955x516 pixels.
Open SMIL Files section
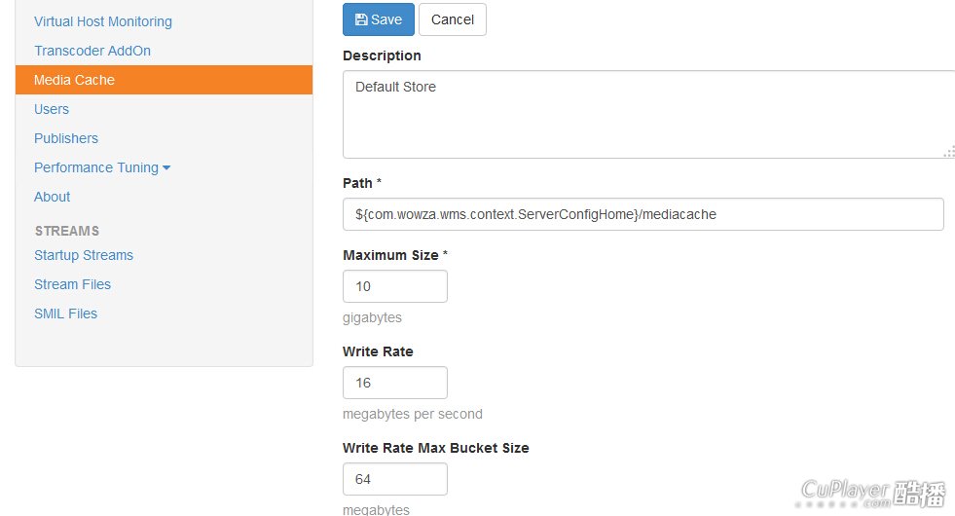point(66,313)
